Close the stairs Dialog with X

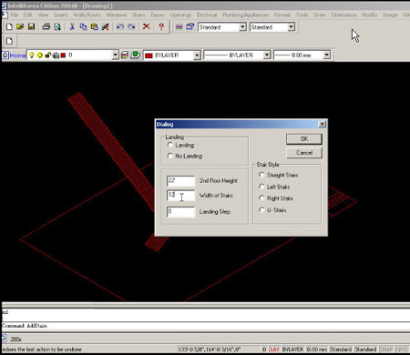[x=322, y=124]
